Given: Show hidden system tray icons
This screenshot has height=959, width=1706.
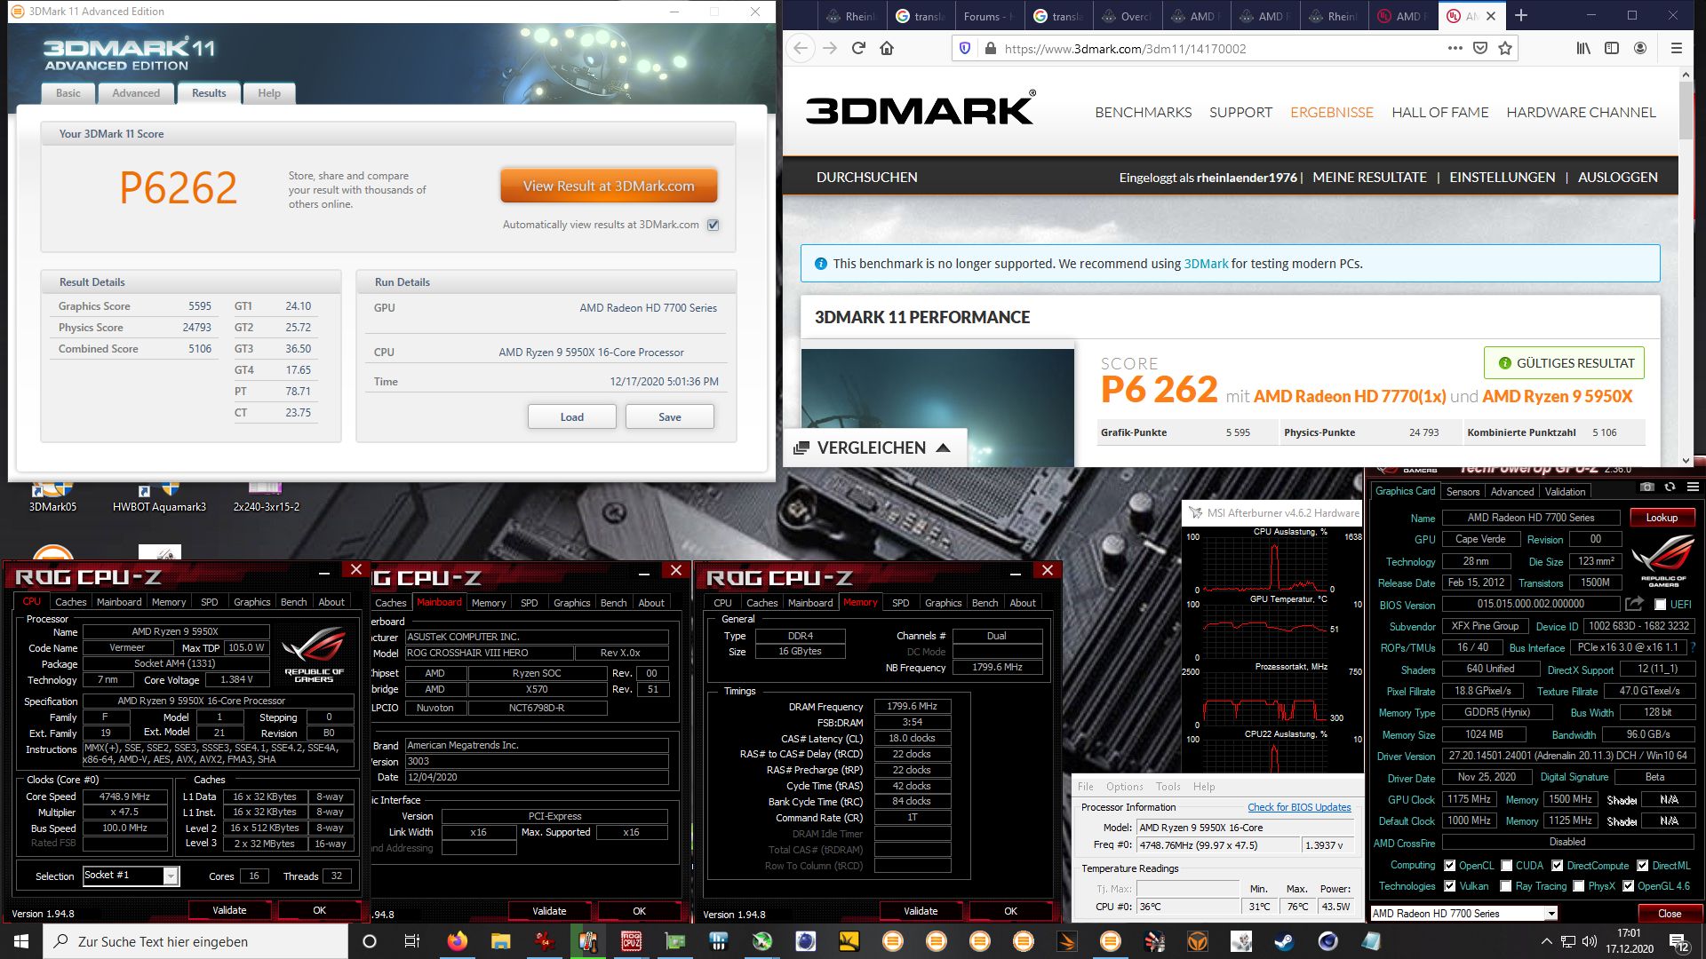Looking at the screenshot, I should tap(1546, 941).
